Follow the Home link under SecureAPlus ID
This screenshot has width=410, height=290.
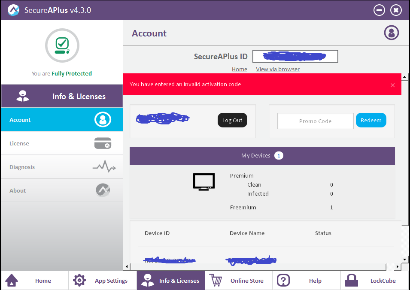click(240, 69)
